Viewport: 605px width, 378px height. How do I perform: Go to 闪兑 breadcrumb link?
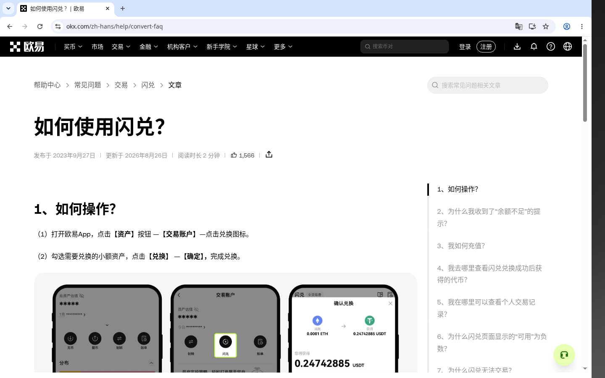tap(148, 85)
